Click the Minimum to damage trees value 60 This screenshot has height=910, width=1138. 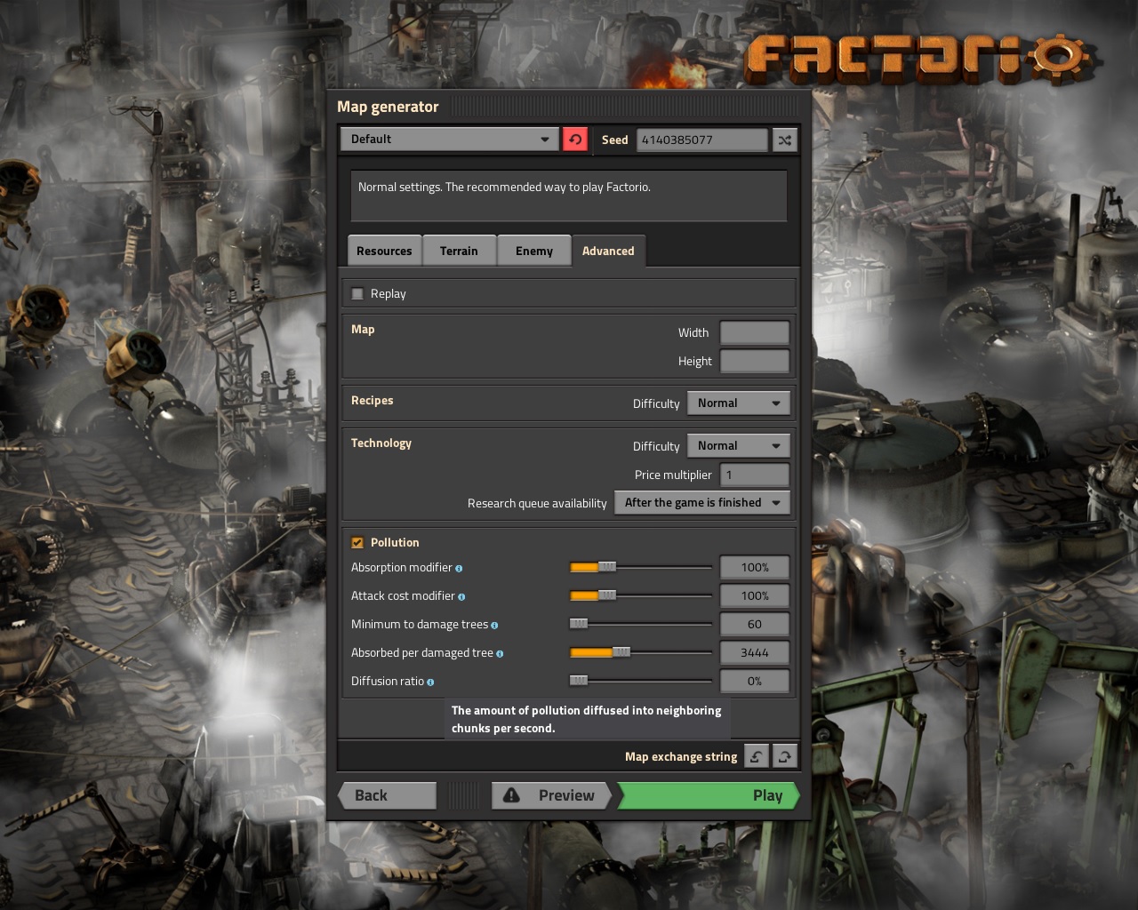pos(755,624)
